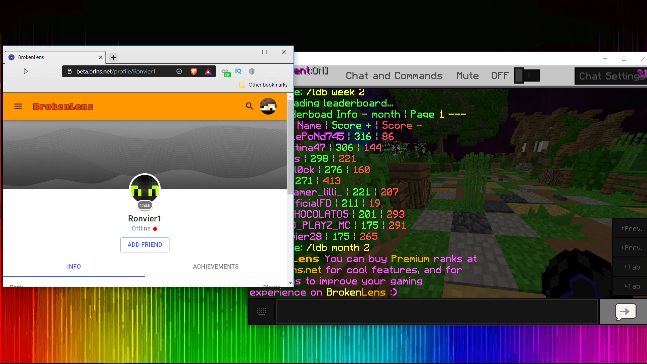The height and width of the screenshot is (364, 647).
Task: Click the up Prev. button in Minecraft chat
Action: coord(630,229)
